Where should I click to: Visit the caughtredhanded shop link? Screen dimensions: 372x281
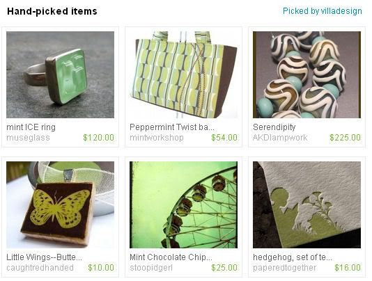click(40, 268)
